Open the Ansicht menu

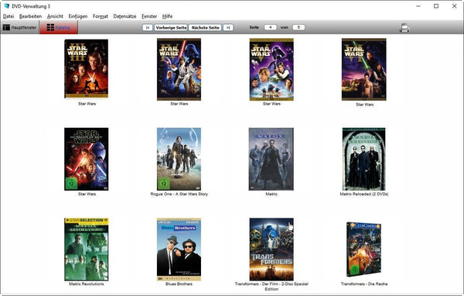(x=55, y=16)
